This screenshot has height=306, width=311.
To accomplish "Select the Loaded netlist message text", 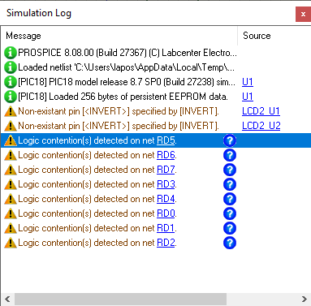I will [x=126, y=67].
